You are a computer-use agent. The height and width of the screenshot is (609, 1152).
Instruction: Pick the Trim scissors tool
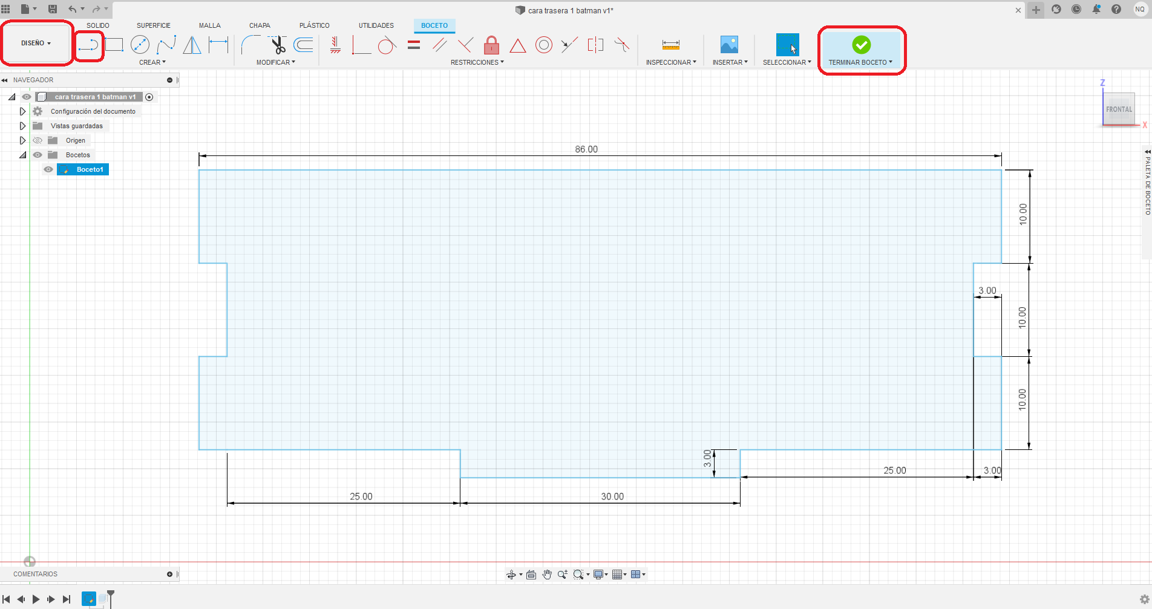click(278, 45)
